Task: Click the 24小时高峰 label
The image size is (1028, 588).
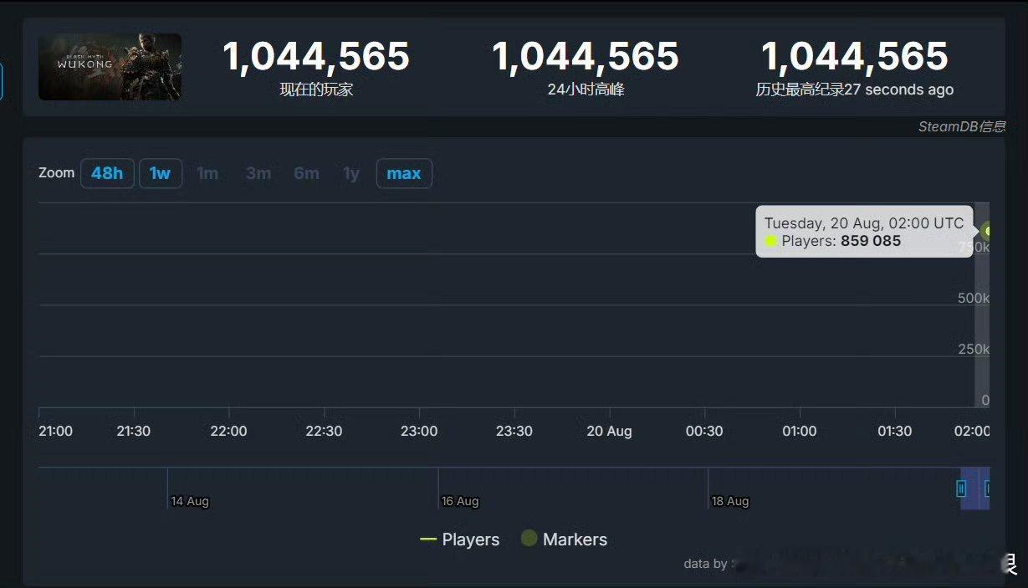Action: (x=586, y=89)
